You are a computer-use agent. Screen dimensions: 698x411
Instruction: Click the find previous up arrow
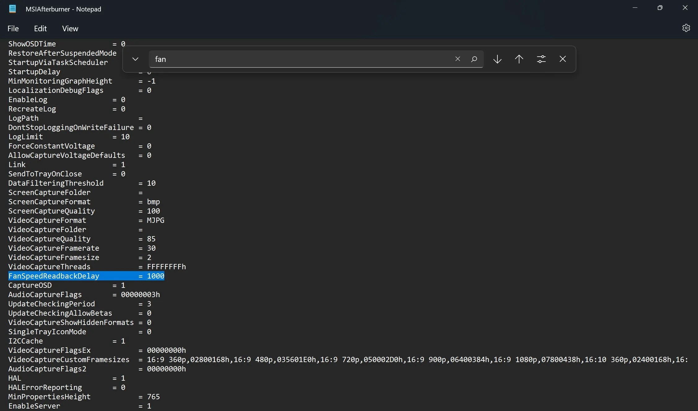(x=519, y=59)
